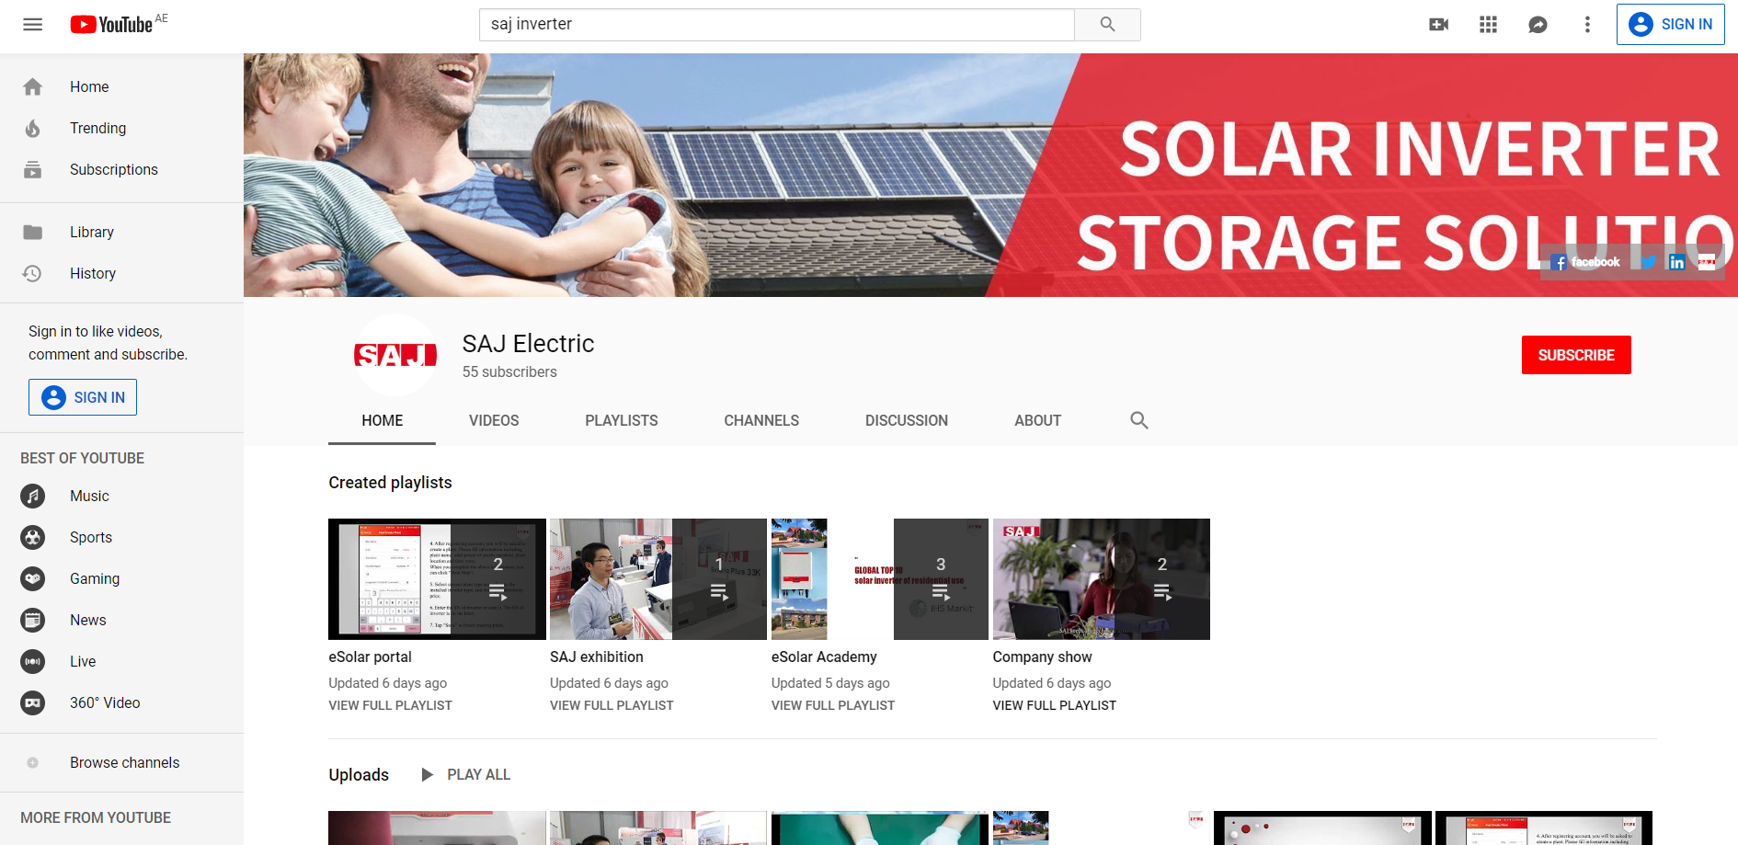Image resolution: width=1738 pixels, height=845 pixels.
Task: Subscribe to SAJ Electric
Action: point(1576,355)
